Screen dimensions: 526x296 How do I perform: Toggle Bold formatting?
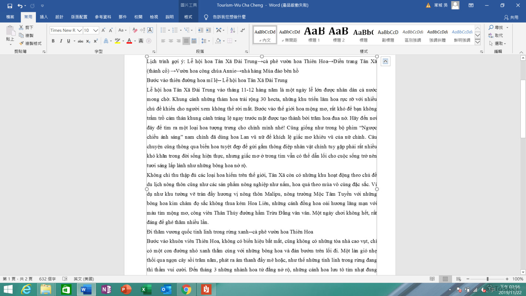click(x=53, y=41)
